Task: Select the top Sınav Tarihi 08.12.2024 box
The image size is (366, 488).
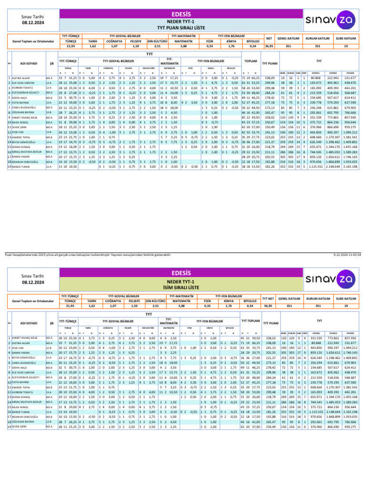Action: click(33, 20)
